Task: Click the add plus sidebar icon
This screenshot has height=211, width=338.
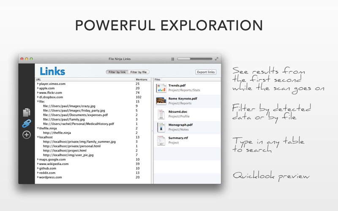Action: (x=26, y=135)
